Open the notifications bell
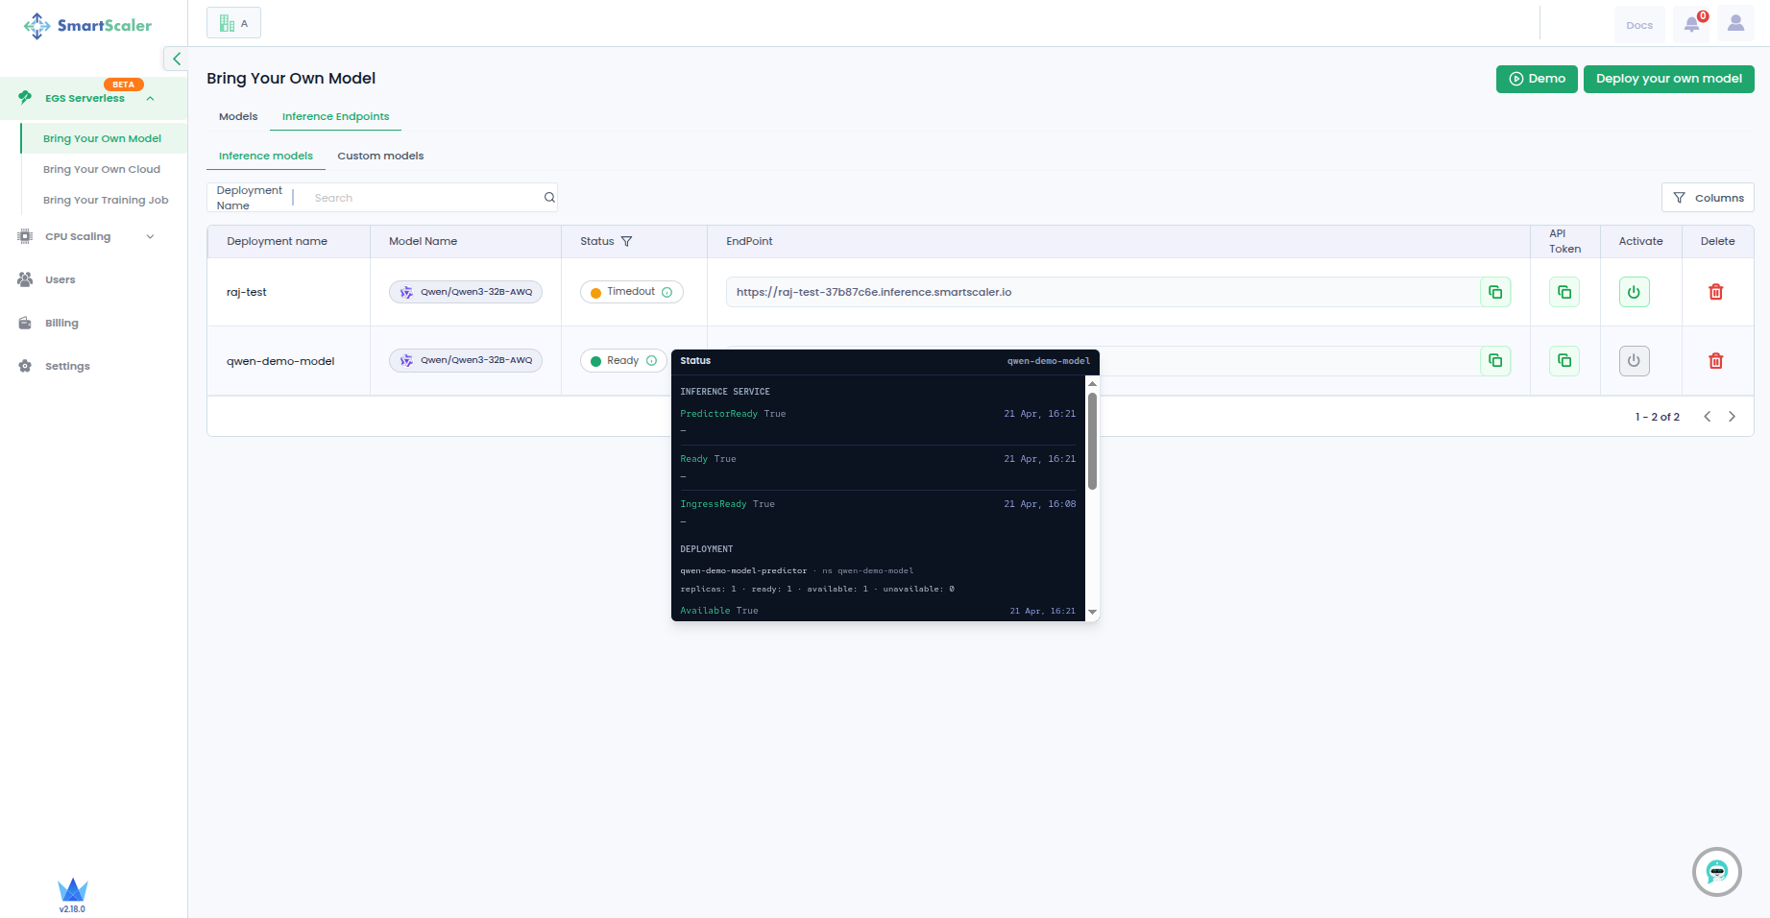The height and width of the screenshot is (918, 1770). [1691, 25]
